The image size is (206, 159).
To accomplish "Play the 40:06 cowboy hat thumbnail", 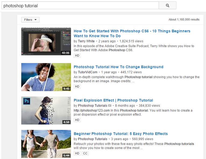I will (46, 41).
